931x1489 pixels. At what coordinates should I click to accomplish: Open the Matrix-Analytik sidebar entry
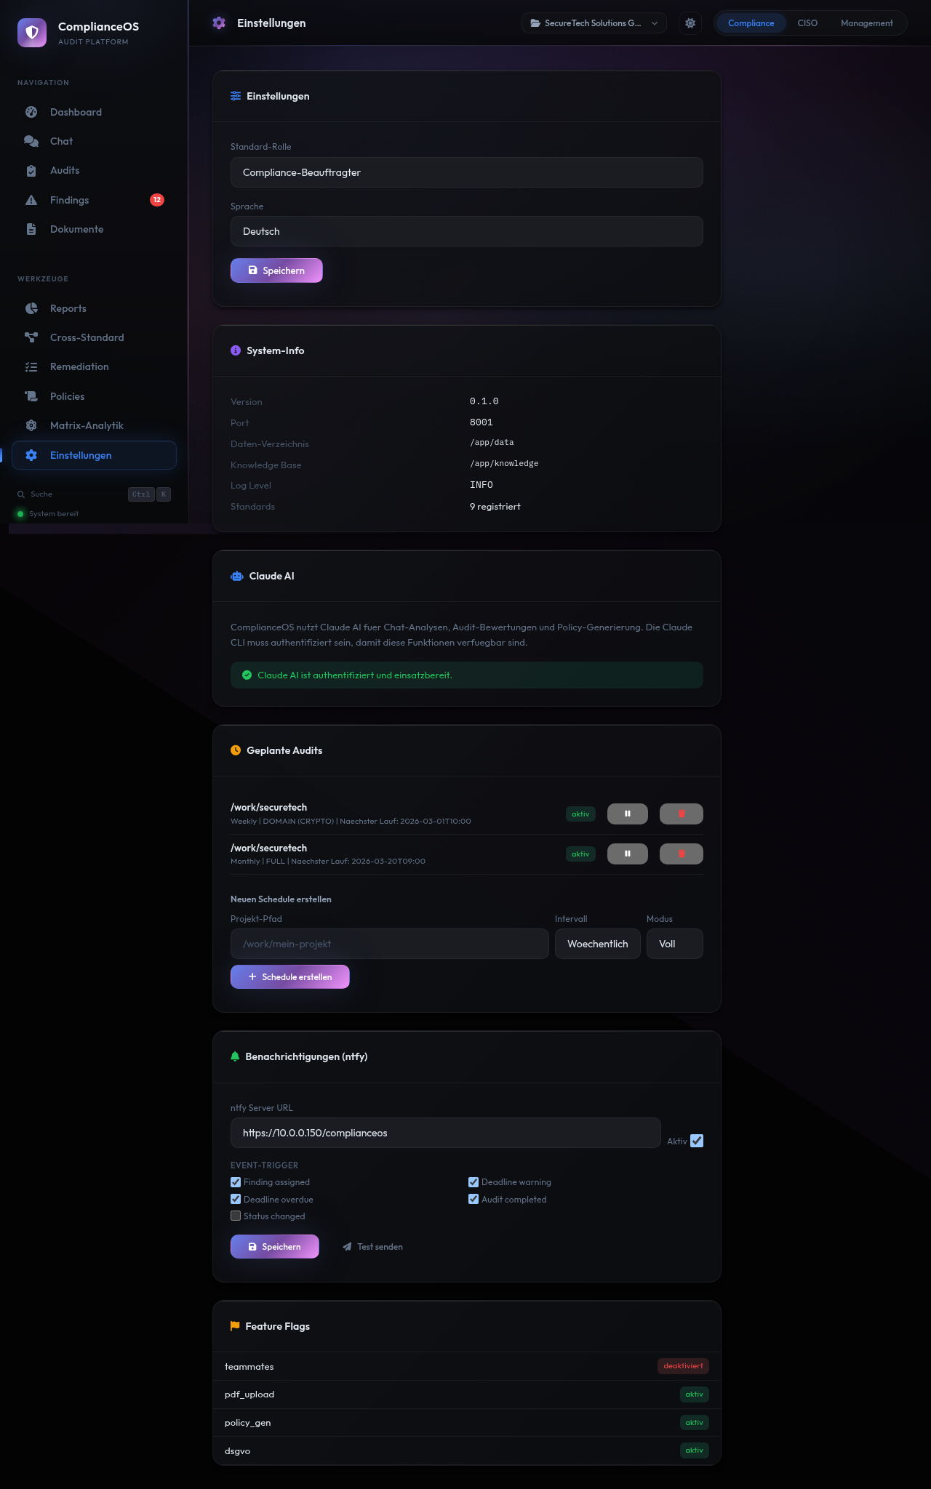(x=87, y=425)
